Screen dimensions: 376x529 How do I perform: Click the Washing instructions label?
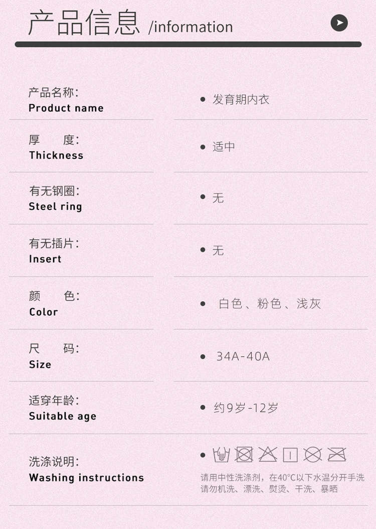point(86,478)
